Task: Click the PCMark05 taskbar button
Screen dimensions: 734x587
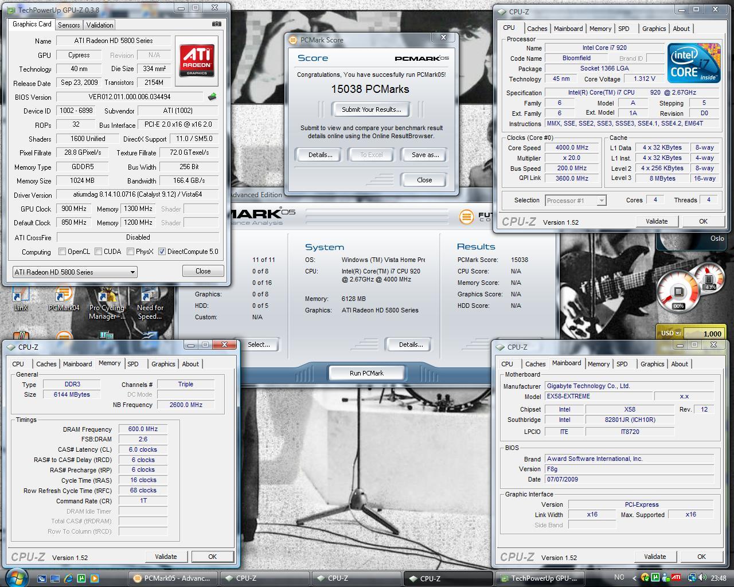Action: [173, 578]
